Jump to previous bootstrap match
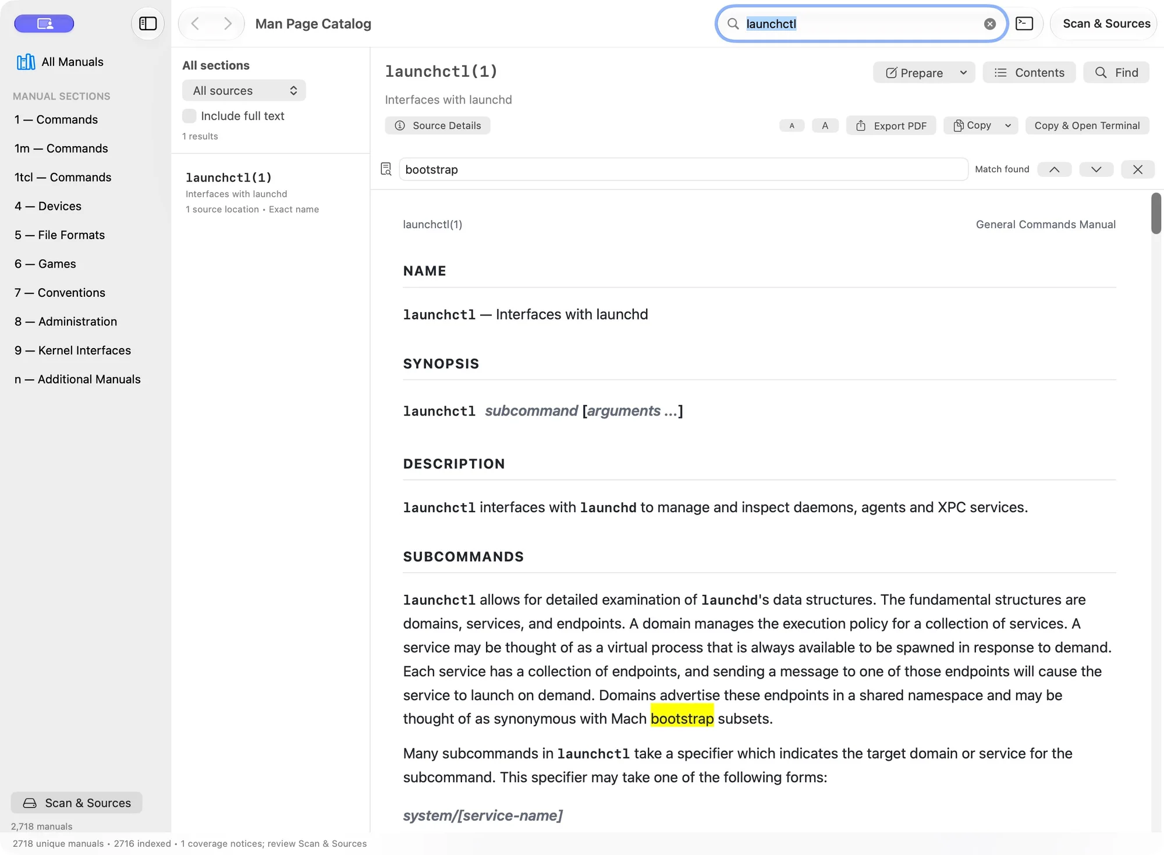 (x=1055, y=169)
